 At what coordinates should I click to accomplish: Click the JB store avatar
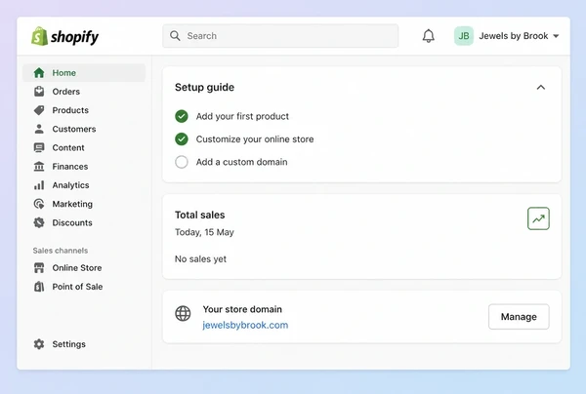pyautogui.click(x=464, y=36)
